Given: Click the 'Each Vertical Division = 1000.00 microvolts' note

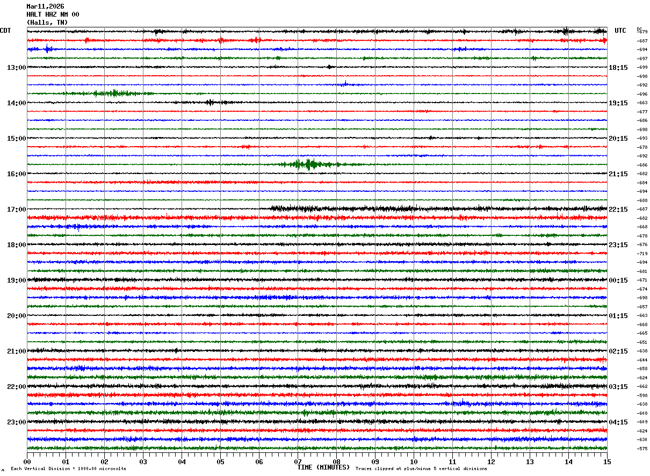Looking at the screenshot, I should pos(68,468).
